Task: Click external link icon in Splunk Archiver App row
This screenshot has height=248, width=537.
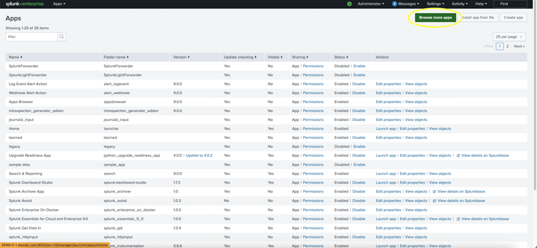Action: tap(434, 191)
